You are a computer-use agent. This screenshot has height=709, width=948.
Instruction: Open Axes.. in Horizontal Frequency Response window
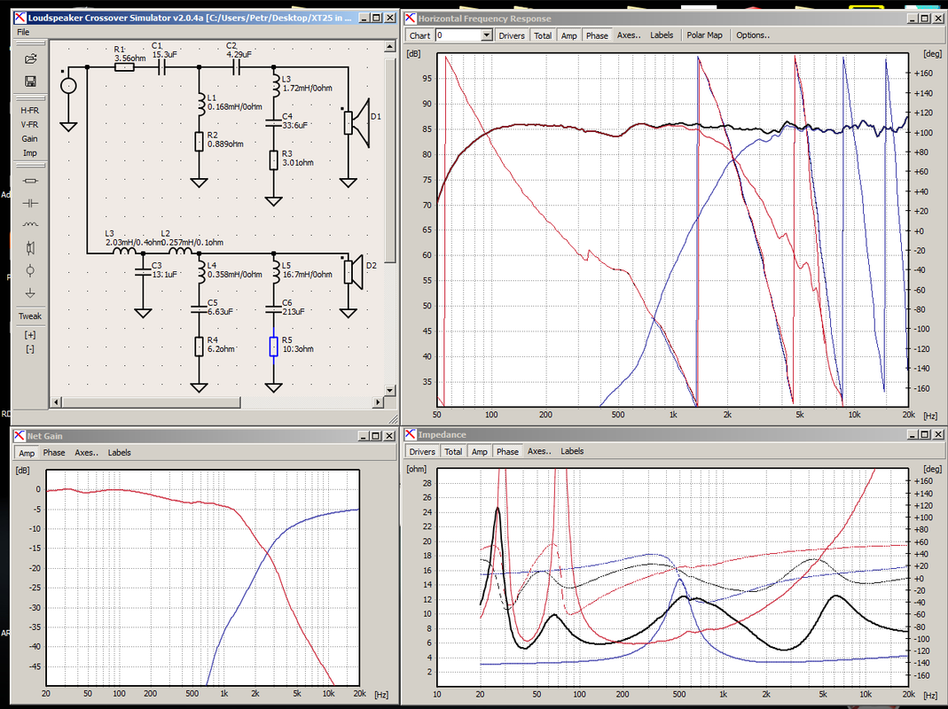pos(629,35)
